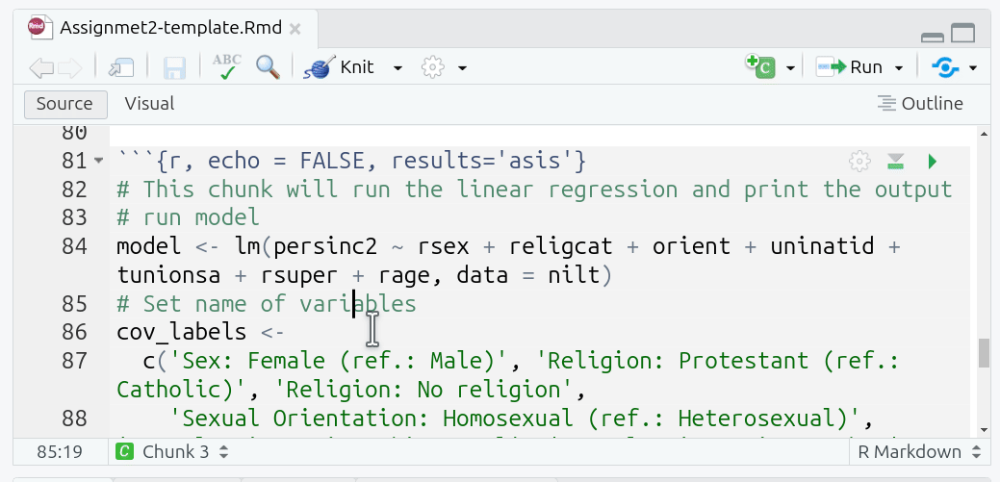Viewport: 1000px width, 482px height.
Task: Open the R Markdown file type menu
Action: [x=918, y=452]
